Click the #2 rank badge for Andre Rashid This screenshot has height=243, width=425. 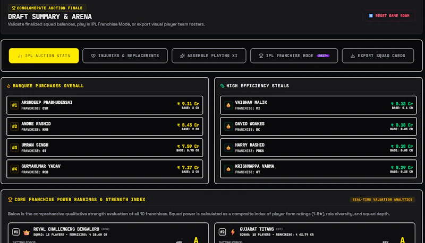14,127
